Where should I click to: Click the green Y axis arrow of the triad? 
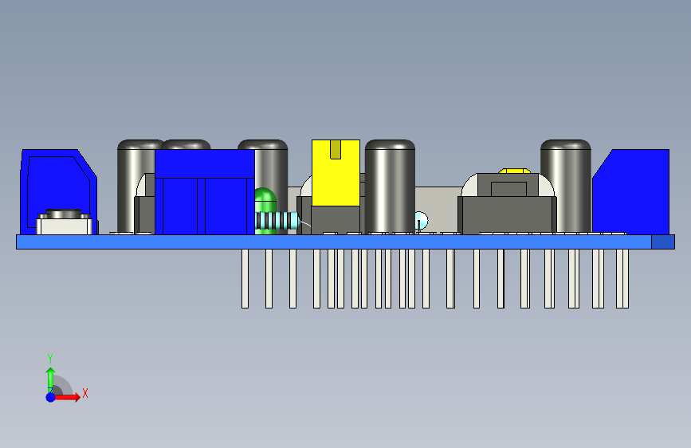click(51, 379)
